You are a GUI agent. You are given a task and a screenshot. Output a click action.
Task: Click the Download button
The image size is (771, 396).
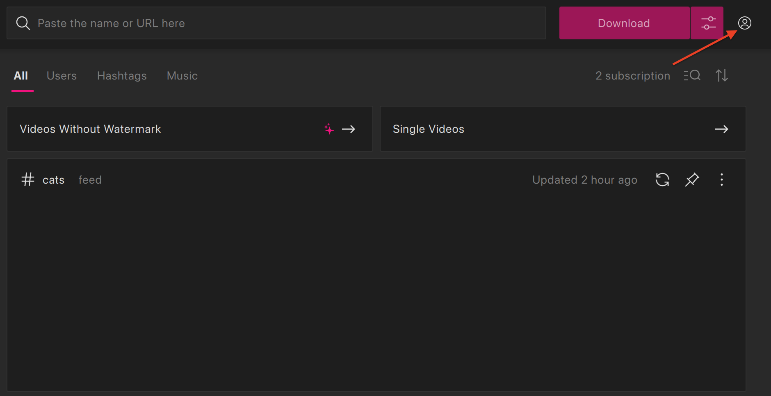[x=624, y=23]
